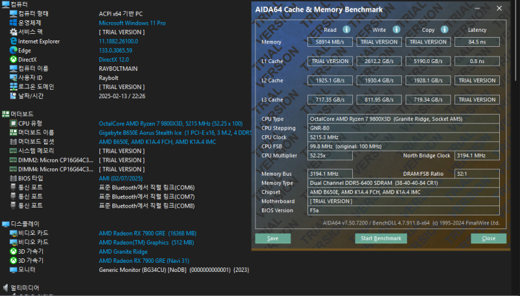This screenshot has width=520, height=296.
Task: Click the Write column info icon
Action: click(396, 29)
